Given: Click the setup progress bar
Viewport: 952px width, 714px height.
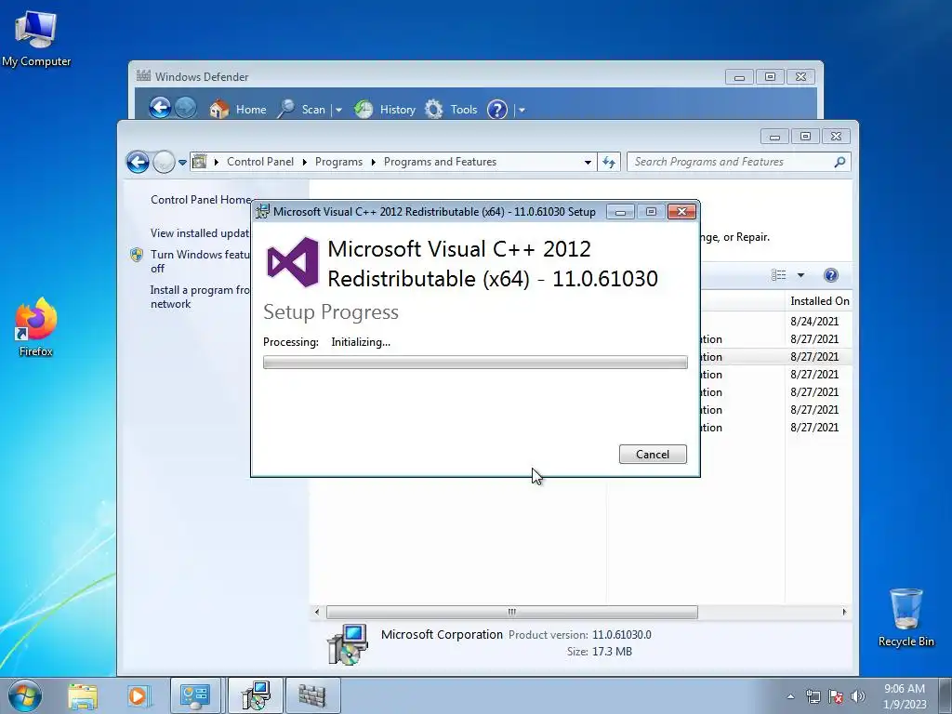Looking at the screenshot, I should [x=475, y=363].
